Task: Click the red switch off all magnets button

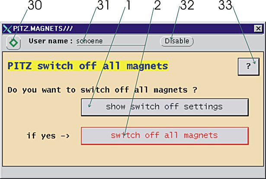Action: (x=165, y=136)
